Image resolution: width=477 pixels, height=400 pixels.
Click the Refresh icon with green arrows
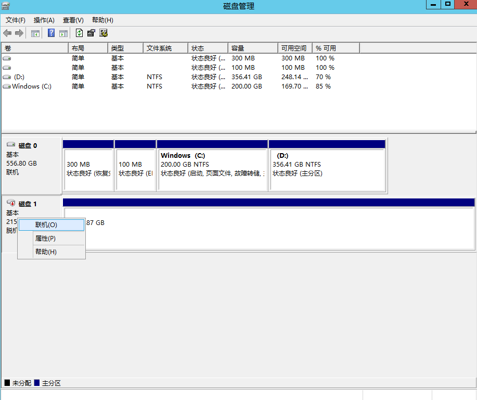click(79, 33)
